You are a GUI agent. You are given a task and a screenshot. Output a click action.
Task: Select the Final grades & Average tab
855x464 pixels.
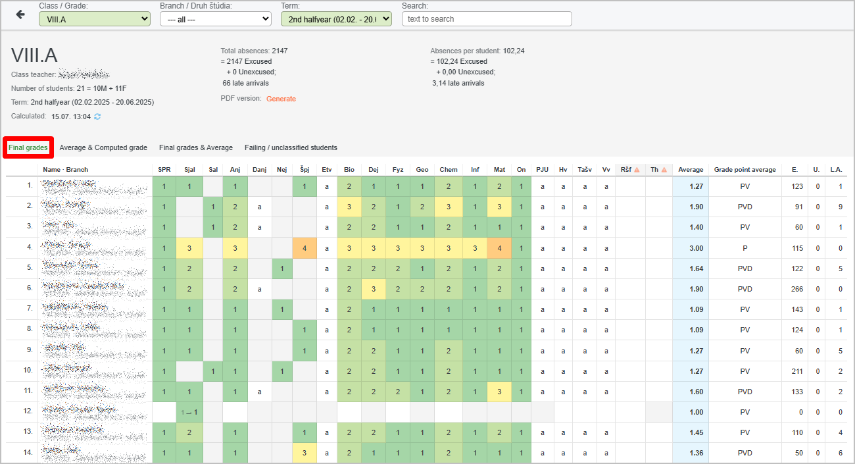pyautogui.click(x=196, y=147)
